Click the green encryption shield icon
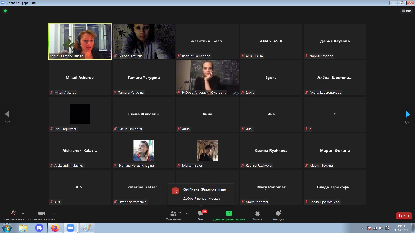The width and height of the screenshot is (415, 233). [5, 11]
